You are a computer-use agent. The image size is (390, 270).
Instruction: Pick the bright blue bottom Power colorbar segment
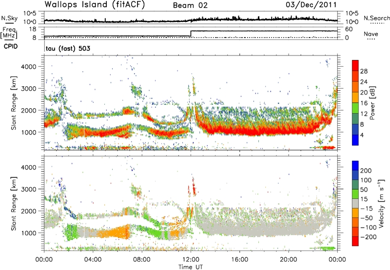point(355,140)
